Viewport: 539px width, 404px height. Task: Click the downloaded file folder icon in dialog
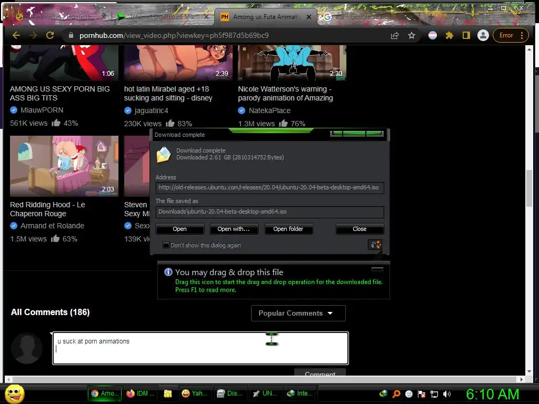pos(164,154)
